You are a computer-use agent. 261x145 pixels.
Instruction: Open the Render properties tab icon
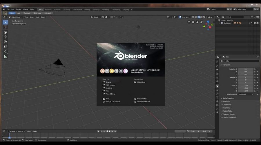tap(217, 66)
